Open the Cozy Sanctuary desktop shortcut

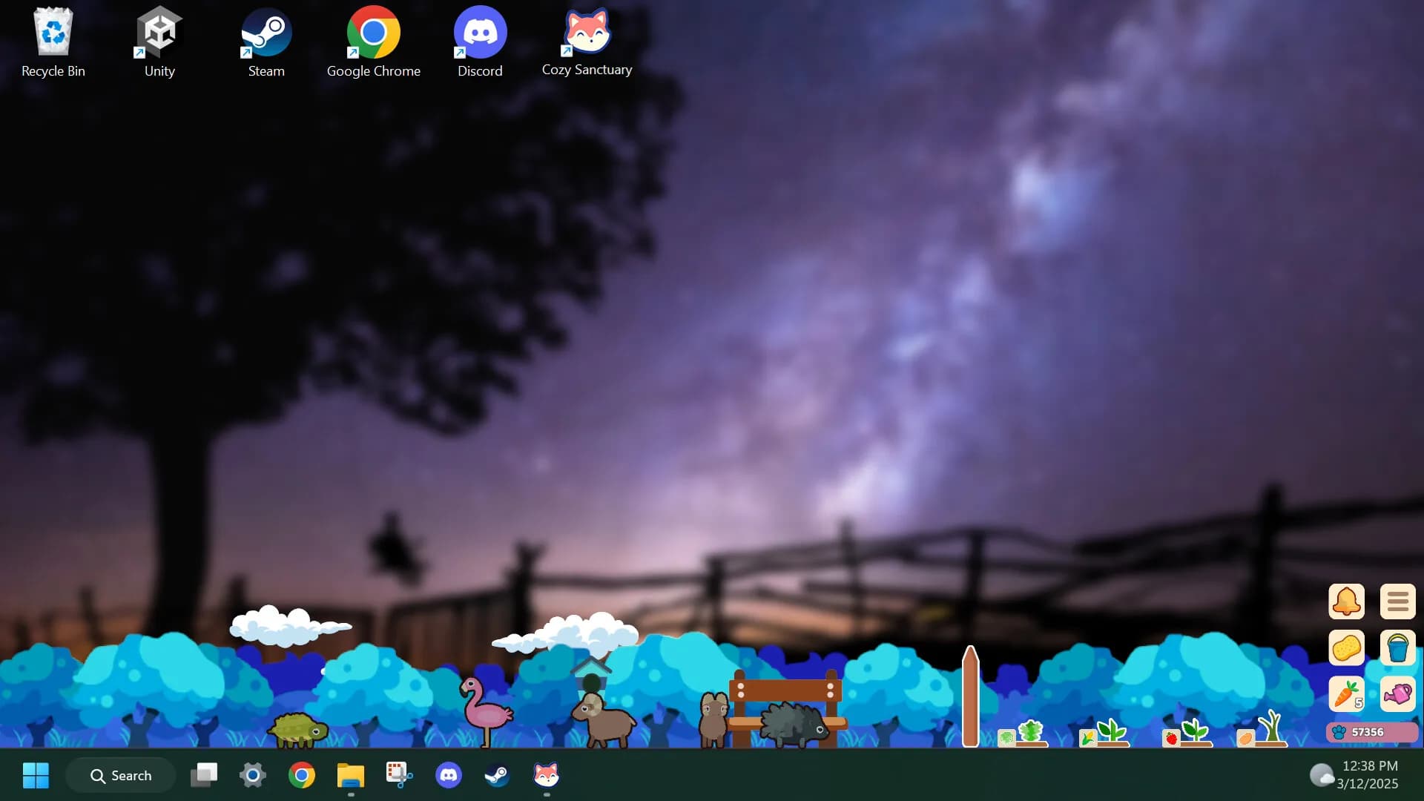(587, 42)
